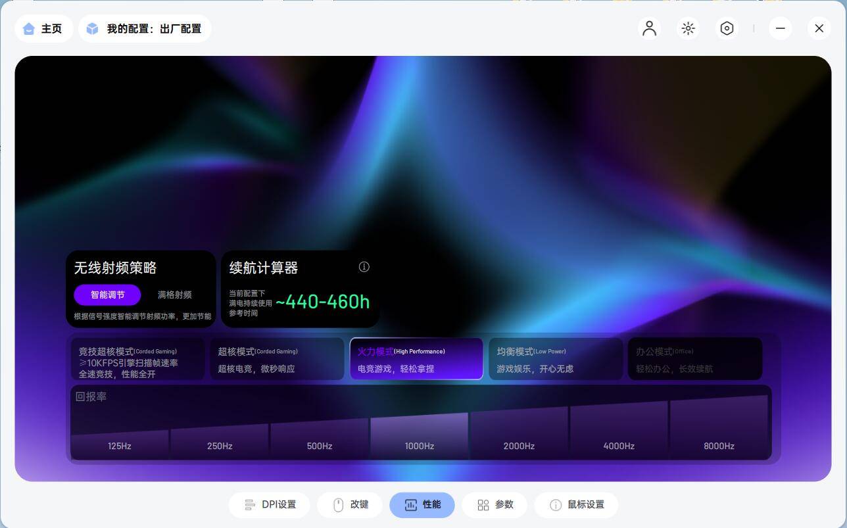Select 竞技超核模式 performance mode
This screenshot has width=847, height=528.
point(139,359)
